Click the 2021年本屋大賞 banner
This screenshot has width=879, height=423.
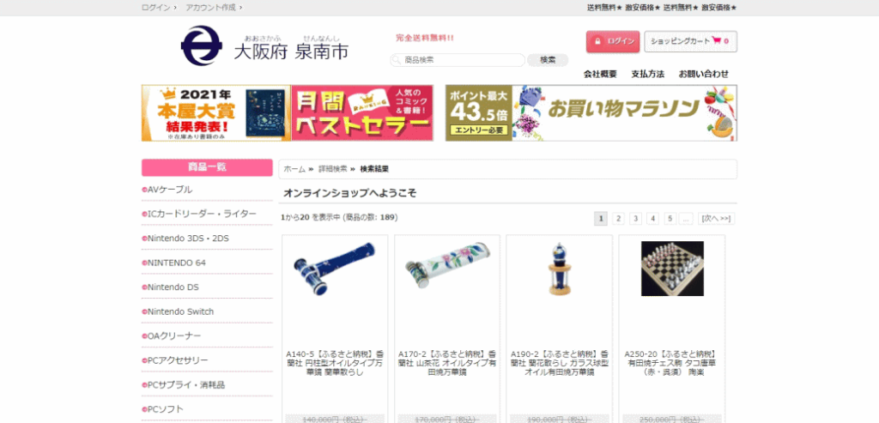tap(215, 112)
